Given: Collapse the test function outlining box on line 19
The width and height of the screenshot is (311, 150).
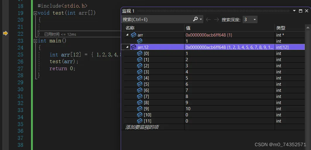Looking at the screenshot, I should [x=35, y=13].
